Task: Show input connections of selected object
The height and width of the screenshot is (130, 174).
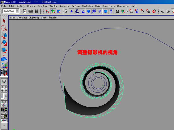Action: point(163,11)
